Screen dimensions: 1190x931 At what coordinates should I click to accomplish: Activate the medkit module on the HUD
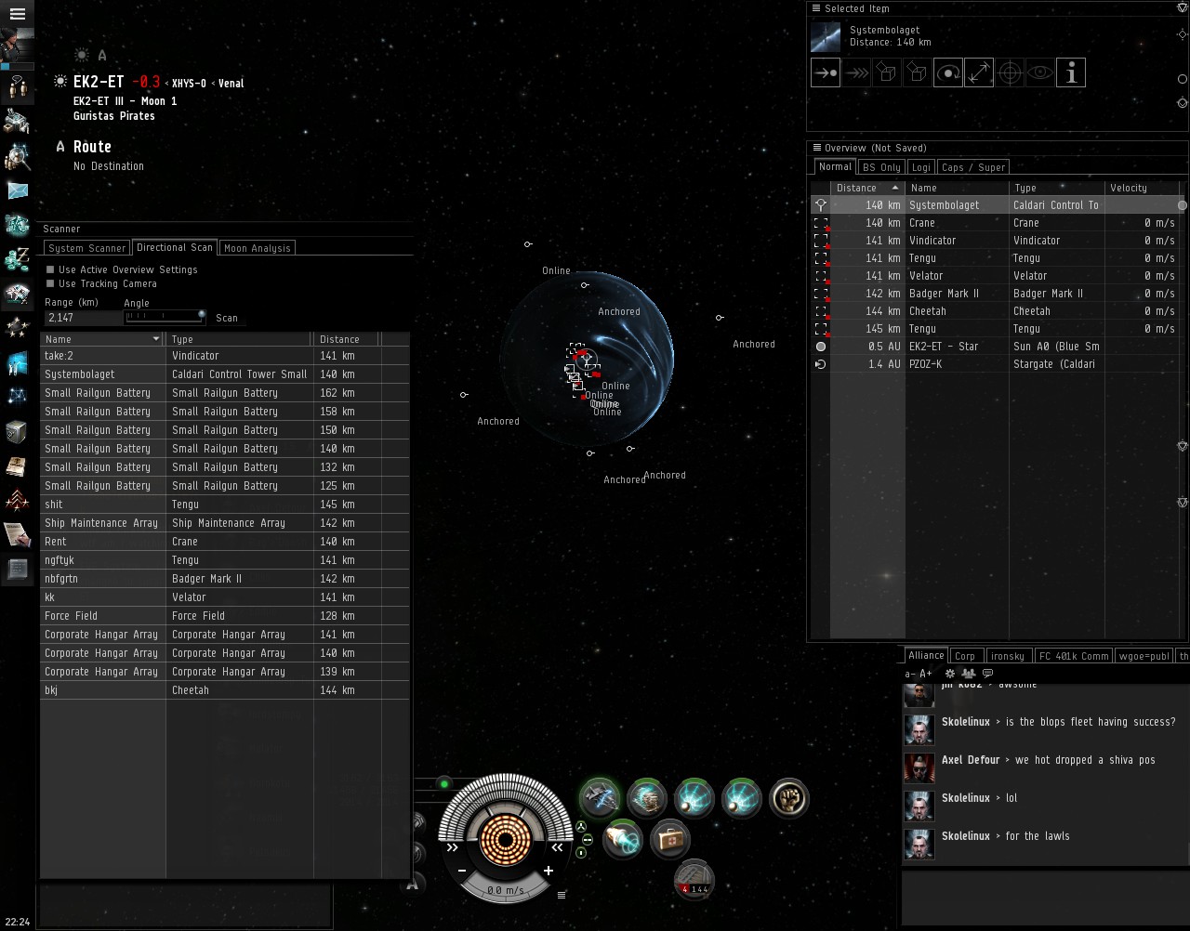click(x=670, y=840)
